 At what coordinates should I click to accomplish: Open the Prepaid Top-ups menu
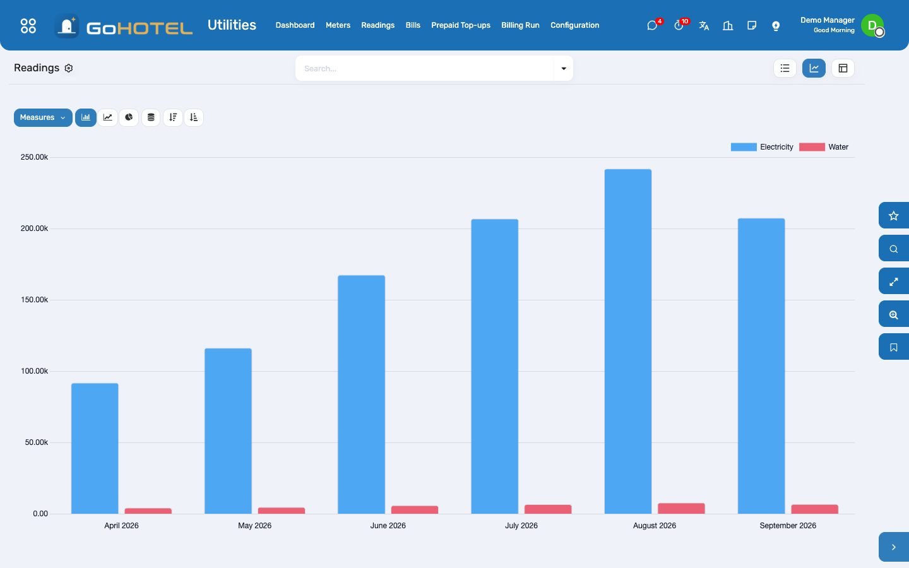461,25
